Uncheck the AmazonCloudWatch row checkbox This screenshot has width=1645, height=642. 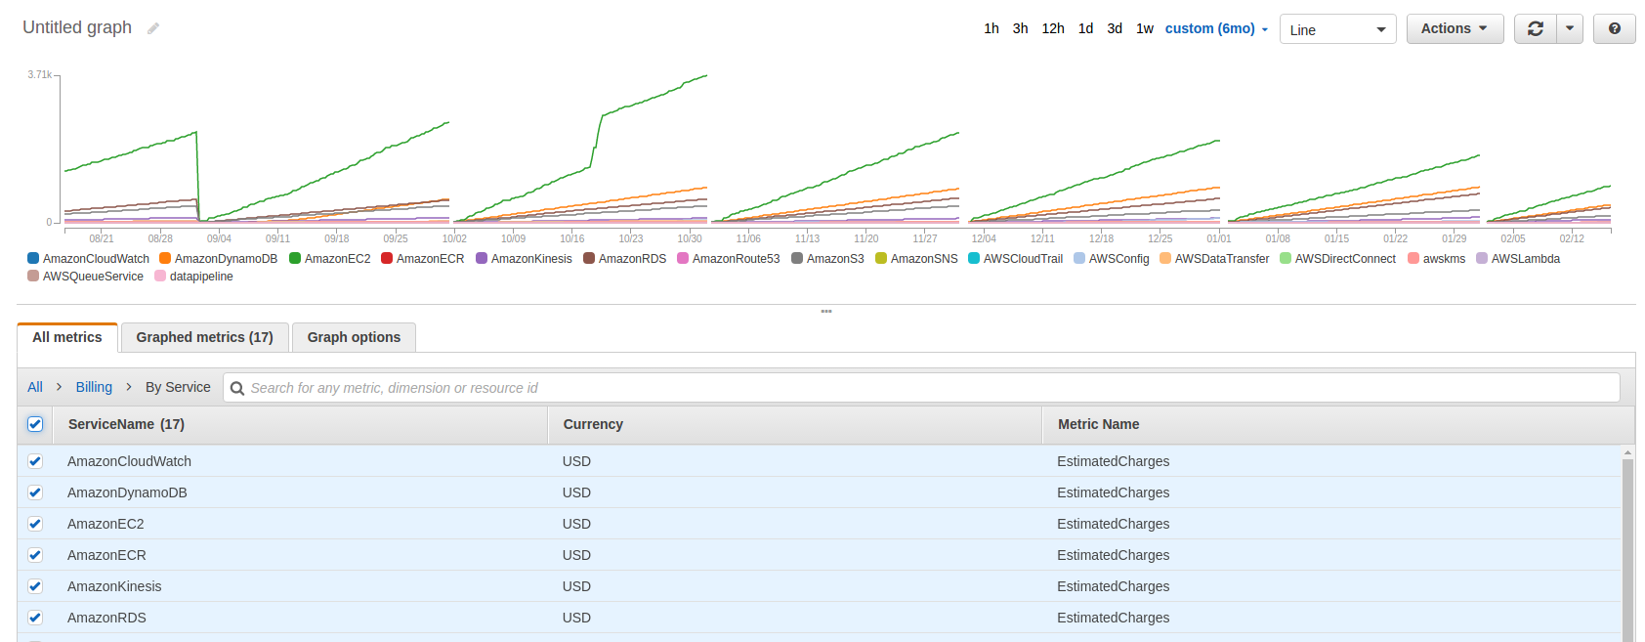click(x=35, y=461)
